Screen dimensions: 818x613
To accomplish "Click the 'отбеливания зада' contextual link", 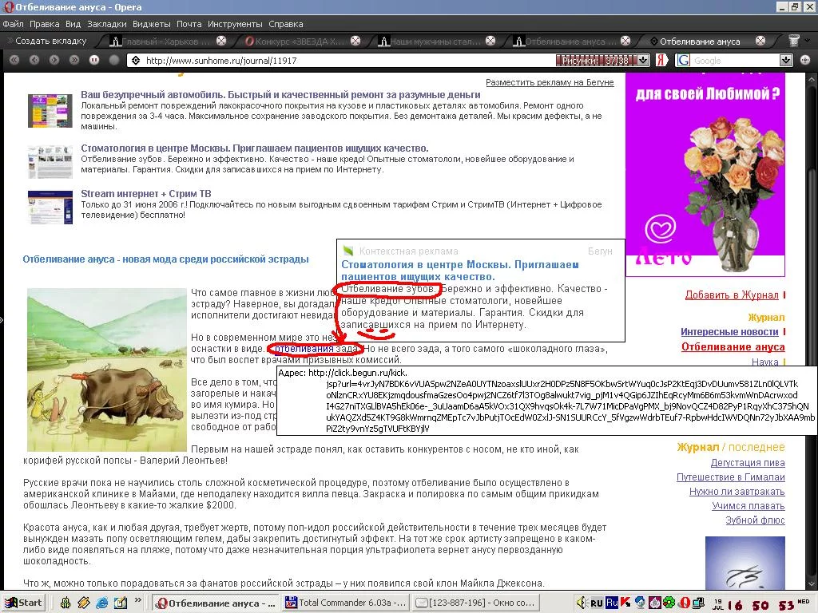I will click(316, 349).
